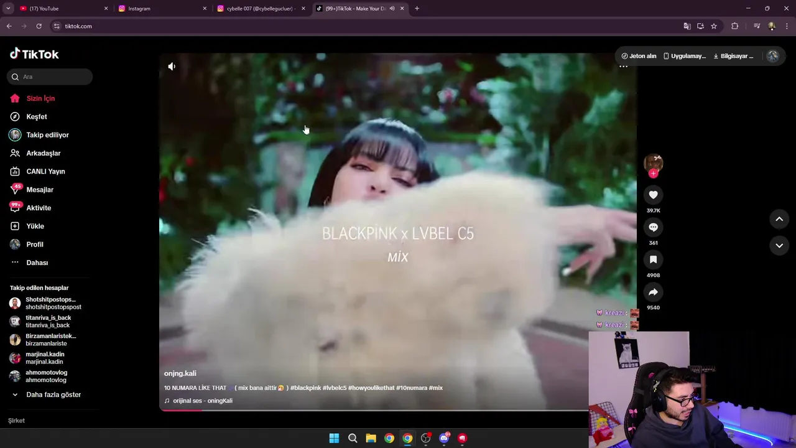Open the browser extensions menu
The width and height of the screenshot is (796, 448).
pyautogui.click(x=735, y=26)
